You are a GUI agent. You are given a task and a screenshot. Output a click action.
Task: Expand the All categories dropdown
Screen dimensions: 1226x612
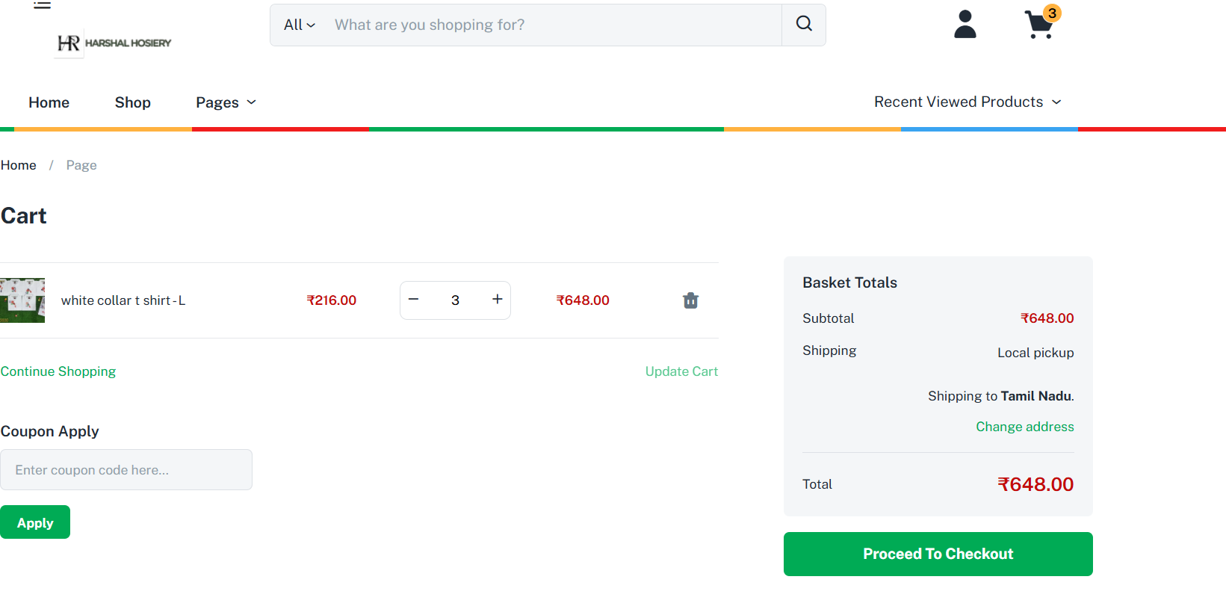point(300,25)
